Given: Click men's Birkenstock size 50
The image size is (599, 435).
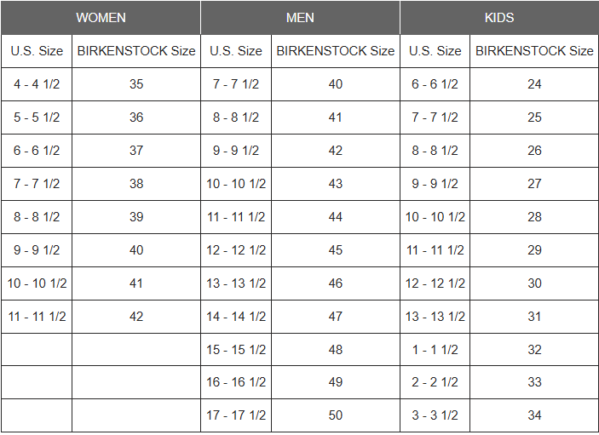Looking at the screenshot, I should point(336,415).
